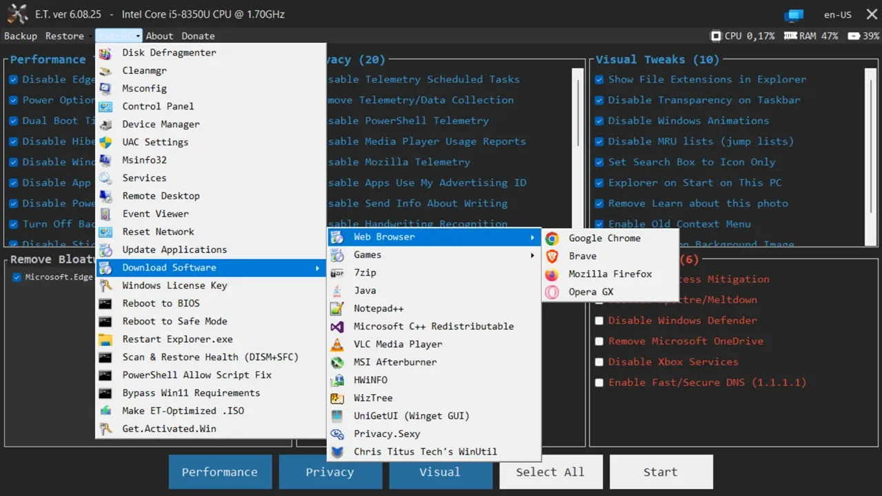Check Disable Xbox Services
Screen dimensions: 882x496
pos(599,362)
